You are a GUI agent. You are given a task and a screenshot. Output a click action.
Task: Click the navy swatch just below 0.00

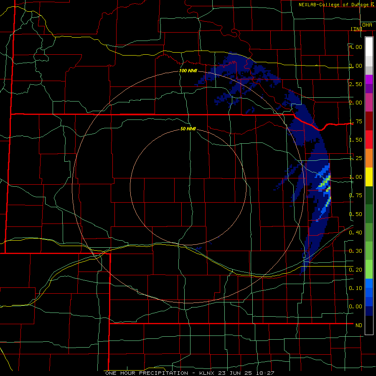click(369, 311)
